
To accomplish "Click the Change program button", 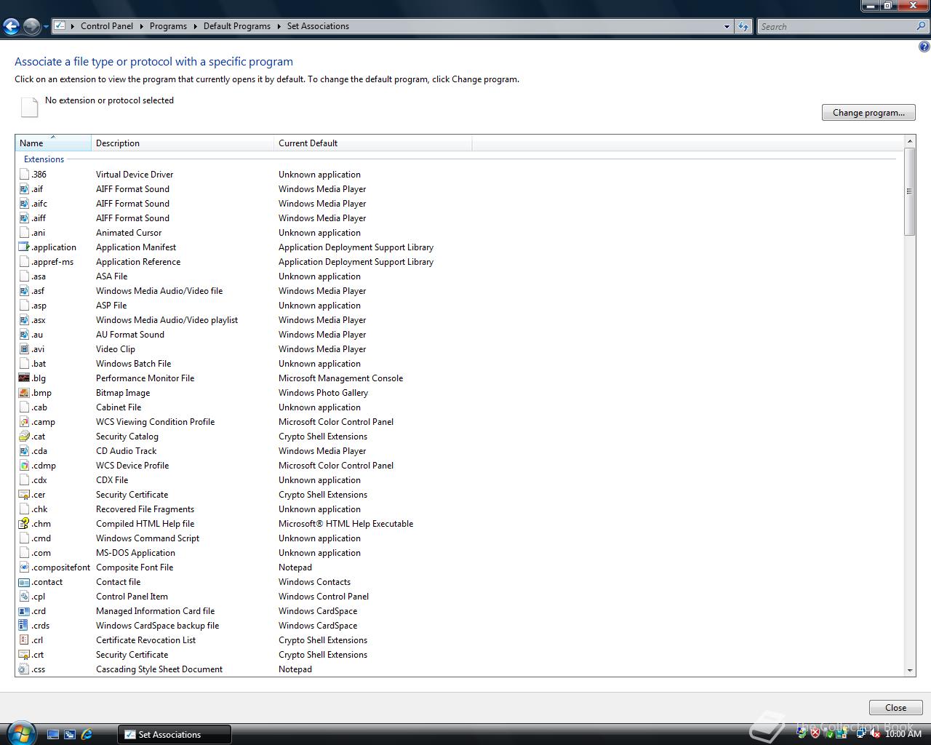I will pyautogui.click(x=868, y=113).
